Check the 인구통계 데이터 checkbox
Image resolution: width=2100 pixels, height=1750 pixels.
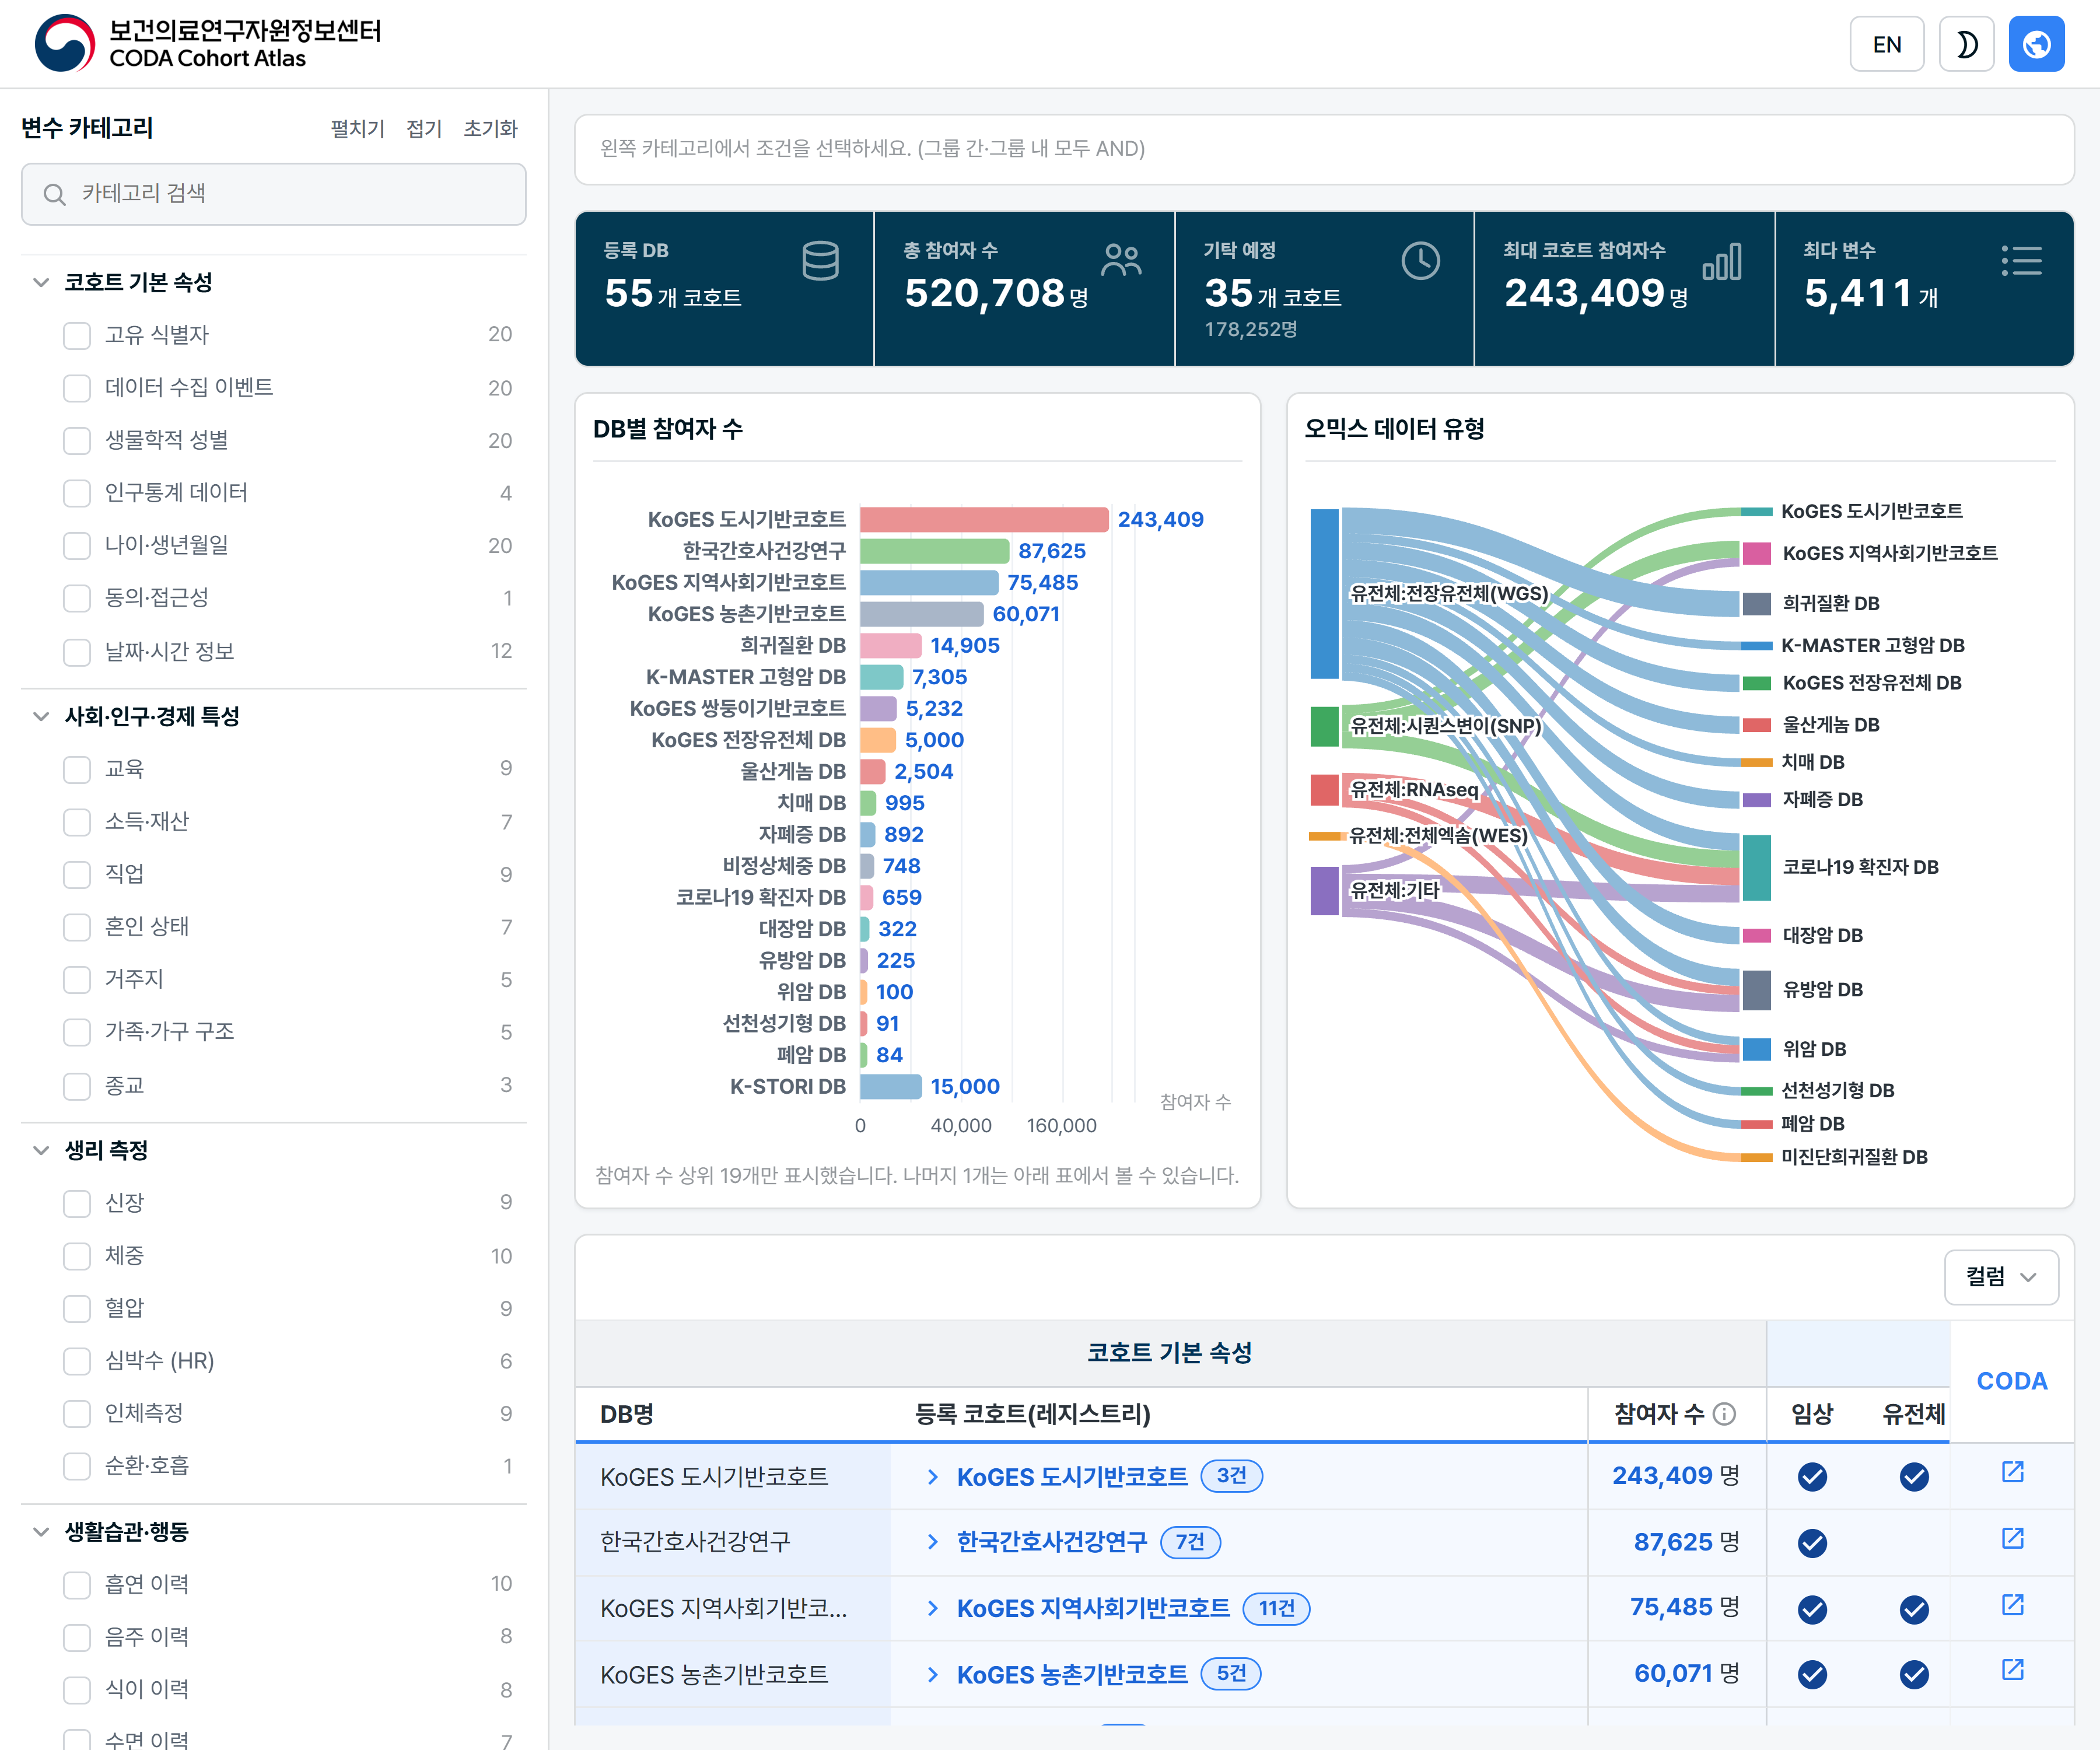pos(77,493)
